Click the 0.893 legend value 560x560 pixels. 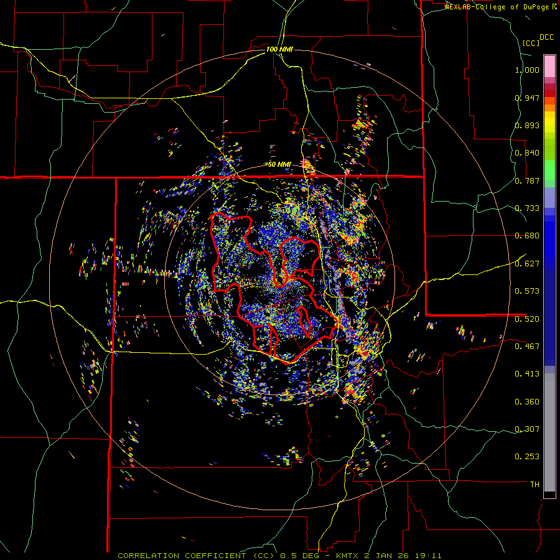527,125
